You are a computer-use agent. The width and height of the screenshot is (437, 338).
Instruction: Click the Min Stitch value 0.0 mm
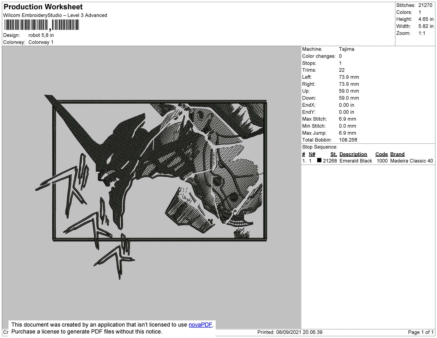347,126
